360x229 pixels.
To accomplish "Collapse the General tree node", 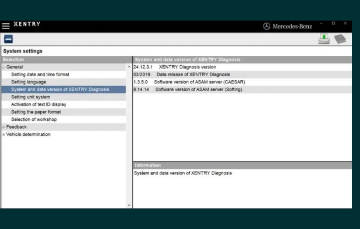I will coord(4,67).
